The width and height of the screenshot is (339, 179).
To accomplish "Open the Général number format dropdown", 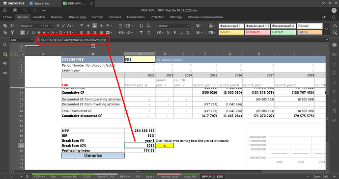I will pyautogui.click(x=173, y=26).
